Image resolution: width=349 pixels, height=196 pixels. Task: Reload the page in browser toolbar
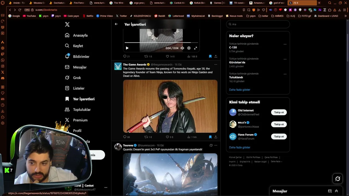[20, 10]
